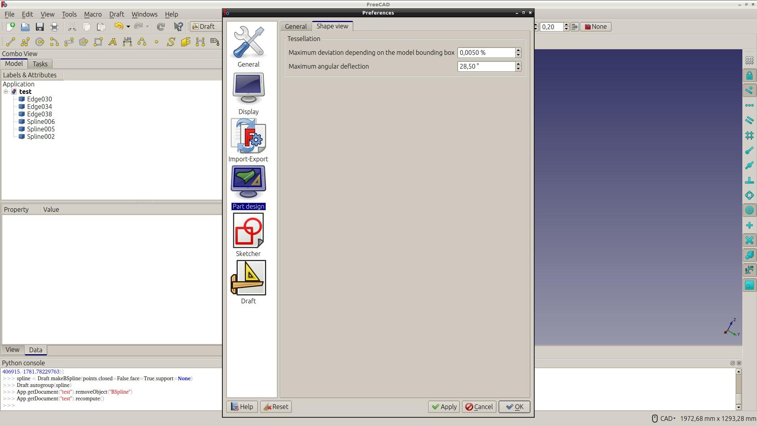The image size is (757, 426).
Task: Toggle the snap lock icon
Action: [749, 75]
